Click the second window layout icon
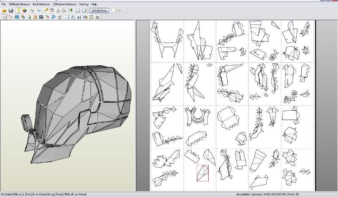338x197 pixels. [84, 11]
